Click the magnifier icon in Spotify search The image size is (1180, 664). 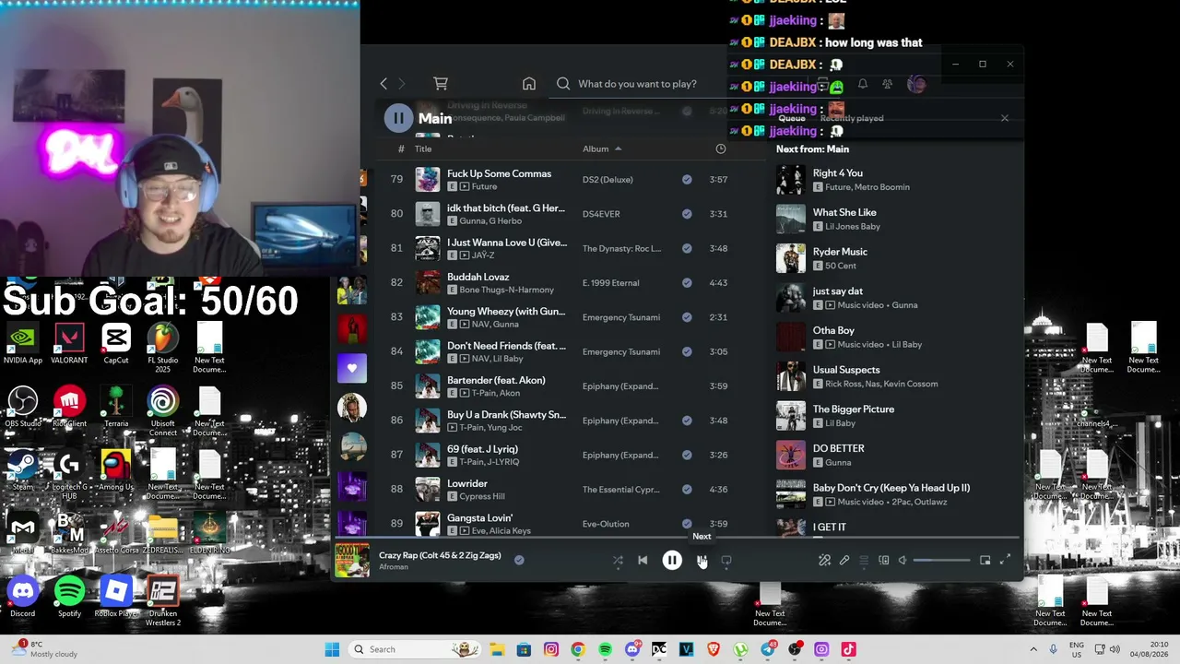pyautogui.click(x=563, y=84)
